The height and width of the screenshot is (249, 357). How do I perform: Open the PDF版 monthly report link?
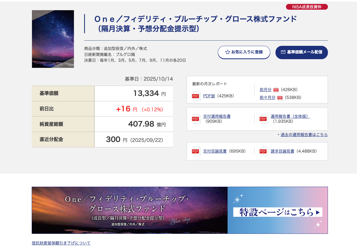coord(209,96)
